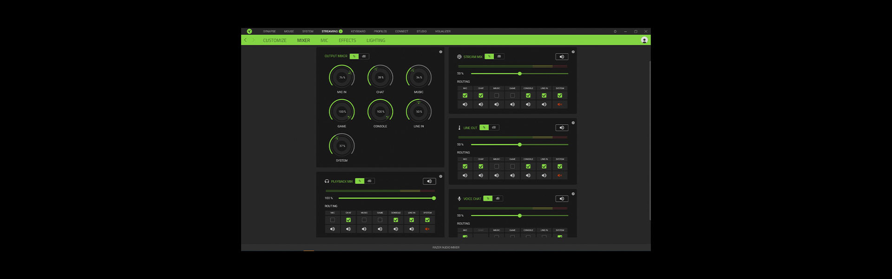892x279 pixels.
Task: Click the Mic In volume knob
Action: coord(341,77)
